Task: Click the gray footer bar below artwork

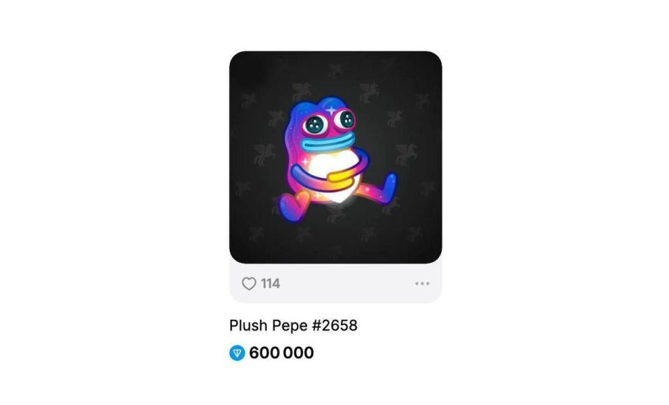Action: 335,284
